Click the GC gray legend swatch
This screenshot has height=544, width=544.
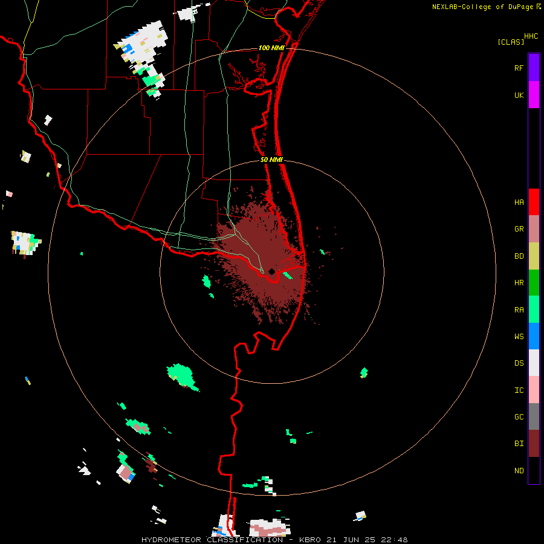534,416
